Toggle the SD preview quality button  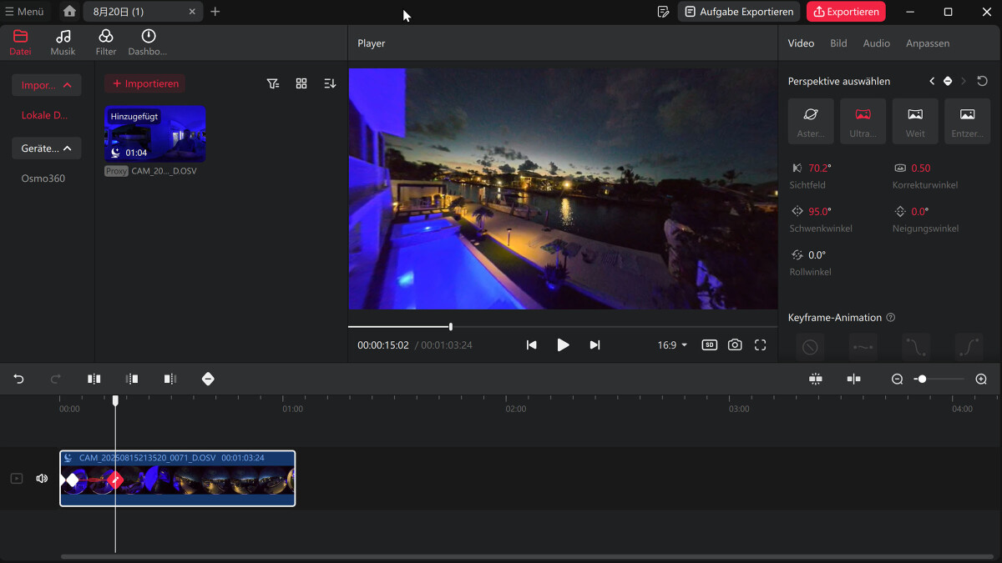pyautogui.click(x=709, y=344)
